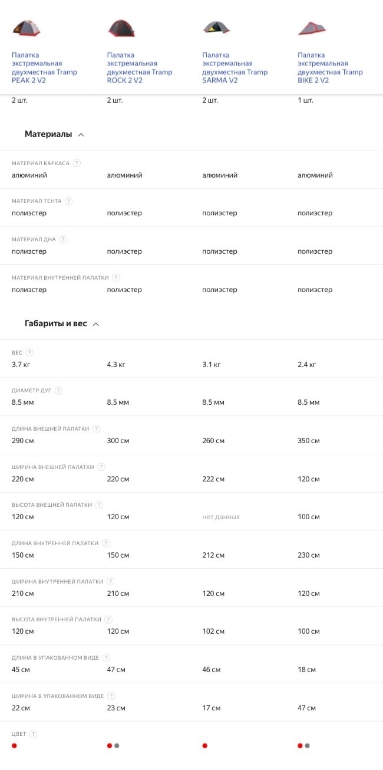Collapse the Габариты и вес section
This screenshot has height=770, width=383.
tap(96, 324)
